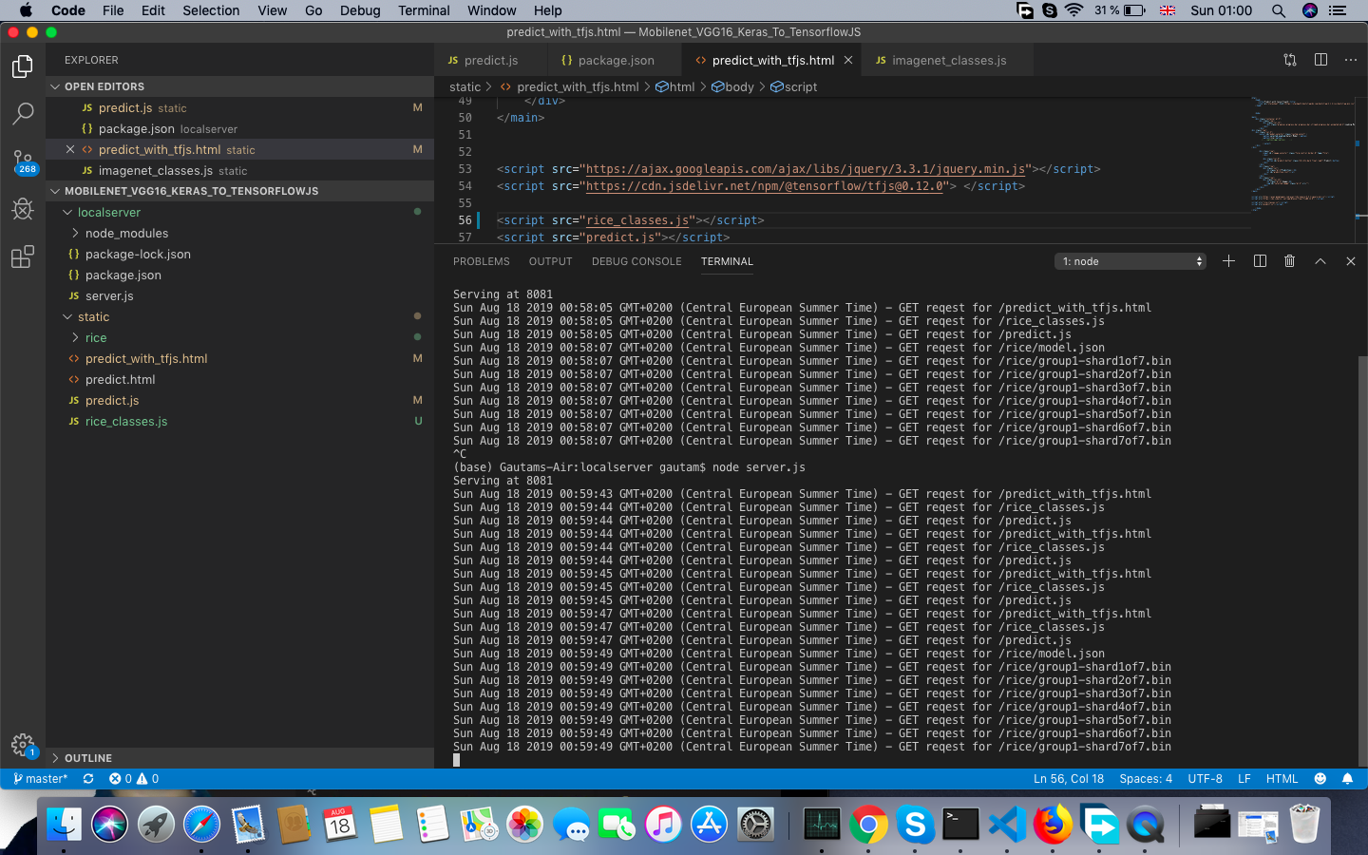Click the synchronize changes icon next to master*
Image resolution: width=1368 pixels, height=855 pixels.
87,778
